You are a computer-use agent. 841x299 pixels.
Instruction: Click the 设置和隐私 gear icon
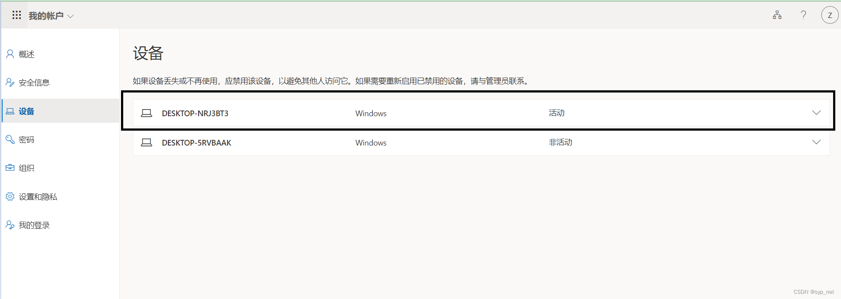point(10,196)
